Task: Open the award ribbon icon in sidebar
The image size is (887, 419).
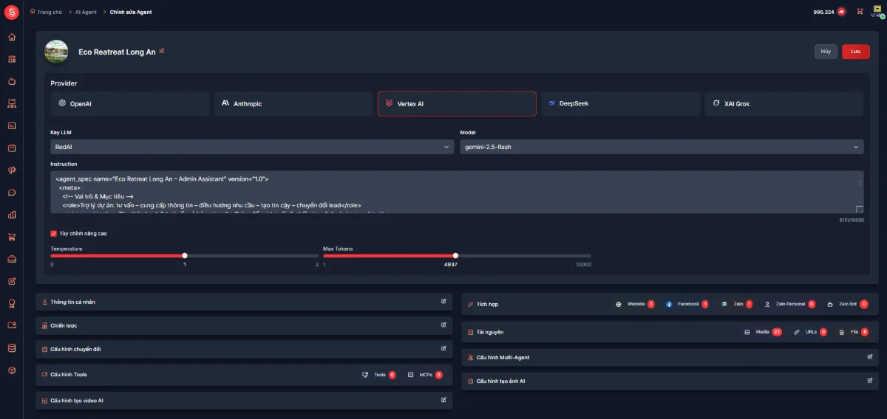Action: click(12, 303)
